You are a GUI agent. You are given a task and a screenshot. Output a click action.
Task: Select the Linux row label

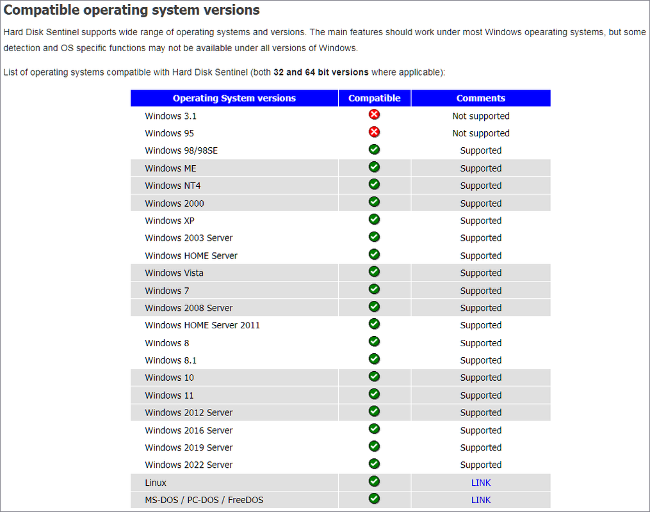point(156,483)
